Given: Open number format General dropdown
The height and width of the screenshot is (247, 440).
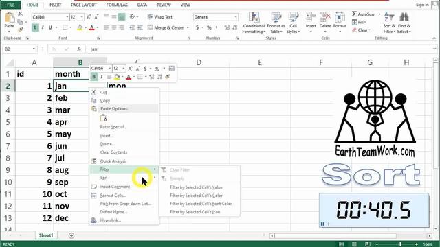Looking at the screenshot, I should pos(236,17).
